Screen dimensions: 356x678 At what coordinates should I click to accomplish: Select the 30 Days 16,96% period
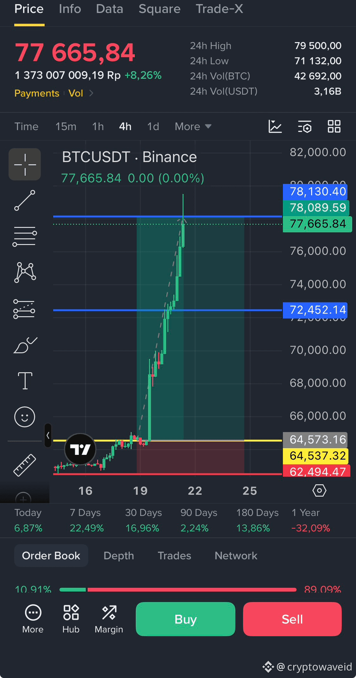(x=143, y=520)
